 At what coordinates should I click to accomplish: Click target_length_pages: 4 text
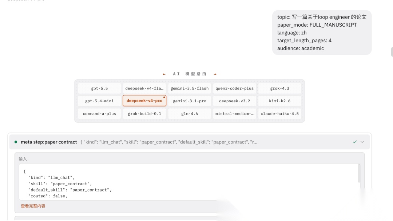click(304, 40)
